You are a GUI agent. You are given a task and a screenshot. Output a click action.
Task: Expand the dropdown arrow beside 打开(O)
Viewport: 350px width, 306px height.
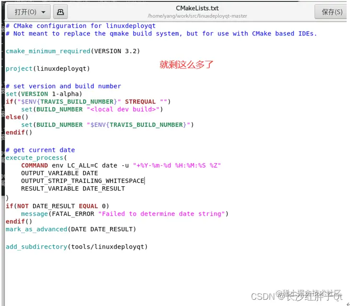pos(44,12)
